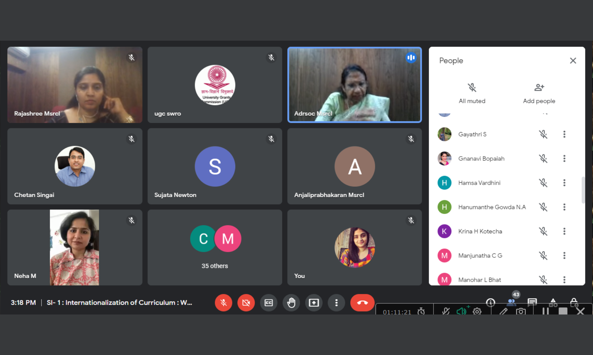Select the 35 others participant tile

215,248
